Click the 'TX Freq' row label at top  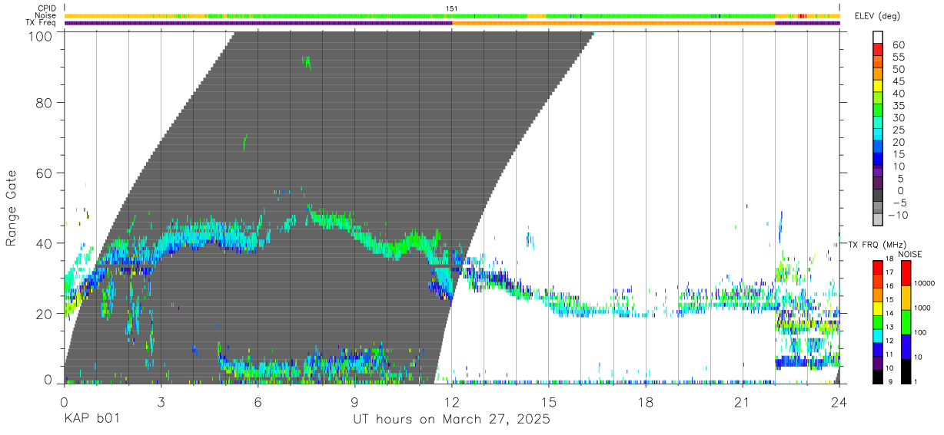42,23
